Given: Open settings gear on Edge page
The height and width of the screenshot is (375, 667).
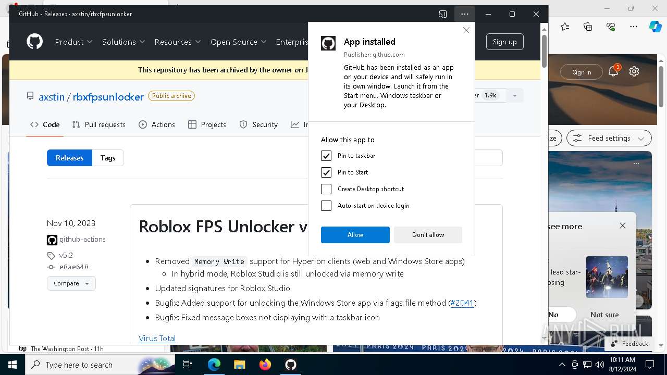Looking at the screenshot, I should [634, 71].
